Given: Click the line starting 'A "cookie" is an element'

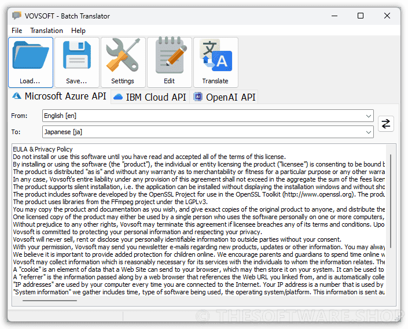Looking at the screenshot, I should tap(199, 269).
